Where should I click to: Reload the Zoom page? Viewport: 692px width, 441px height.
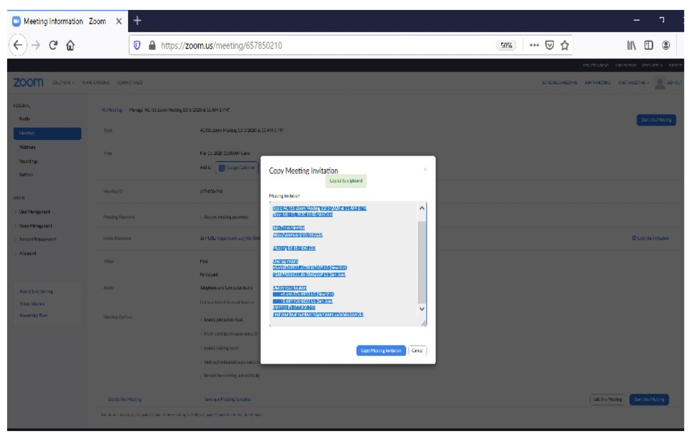[x=53, y=45]
